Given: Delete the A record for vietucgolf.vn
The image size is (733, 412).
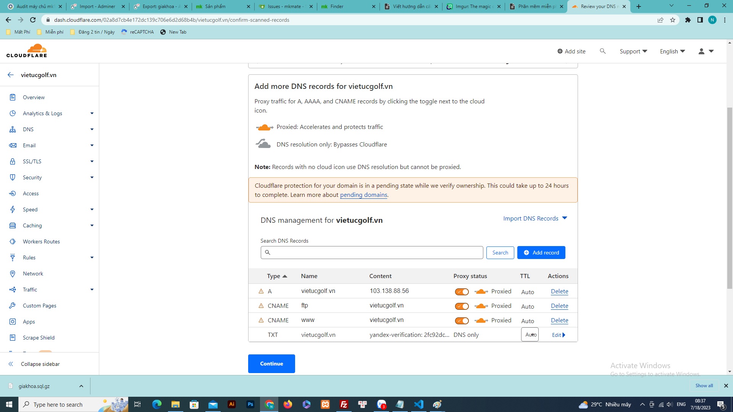Looking at the screenshot, I should point(559,291).
